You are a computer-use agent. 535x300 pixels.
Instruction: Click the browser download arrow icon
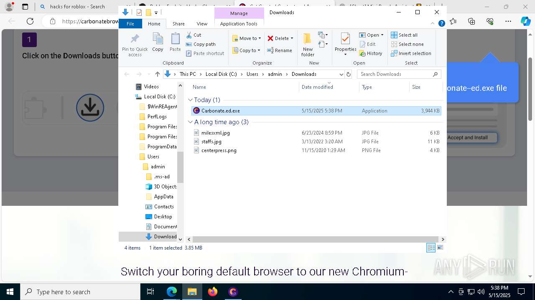(x=90, y=107)
